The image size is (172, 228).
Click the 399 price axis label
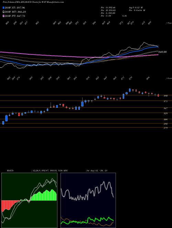pos(165,96)
